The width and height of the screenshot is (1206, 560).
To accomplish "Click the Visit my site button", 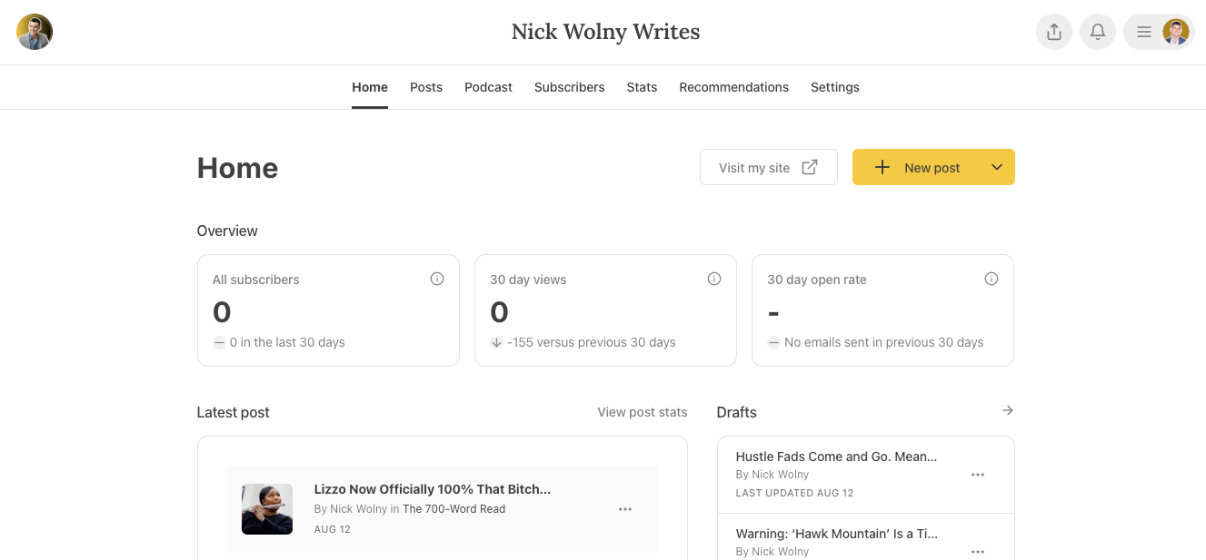I will coord(768,167).
